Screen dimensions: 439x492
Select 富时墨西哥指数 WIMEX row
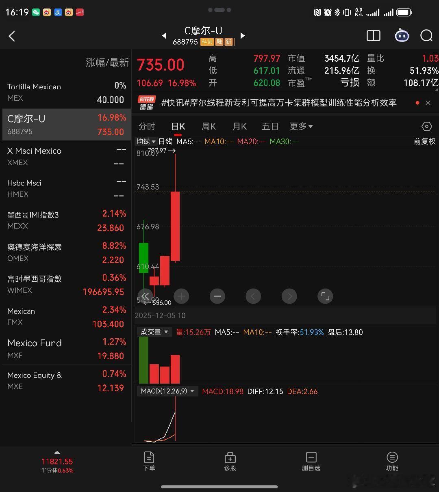67,285
